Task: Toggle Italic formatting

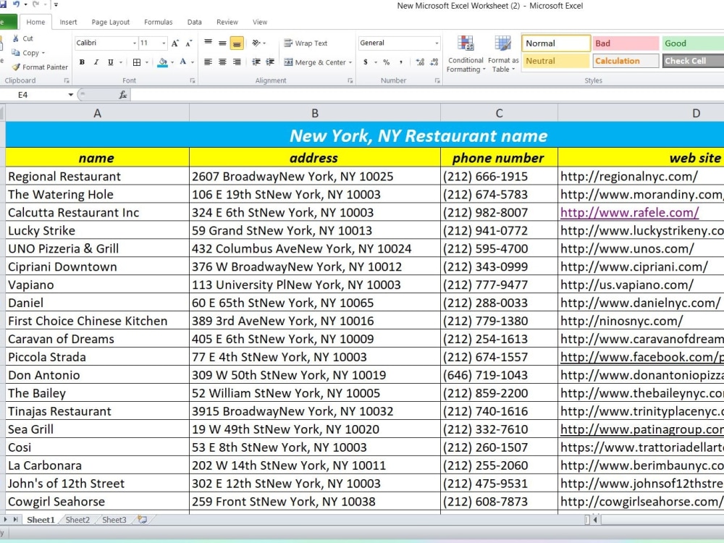Action: pyautogui.click(x=96, y=62)
